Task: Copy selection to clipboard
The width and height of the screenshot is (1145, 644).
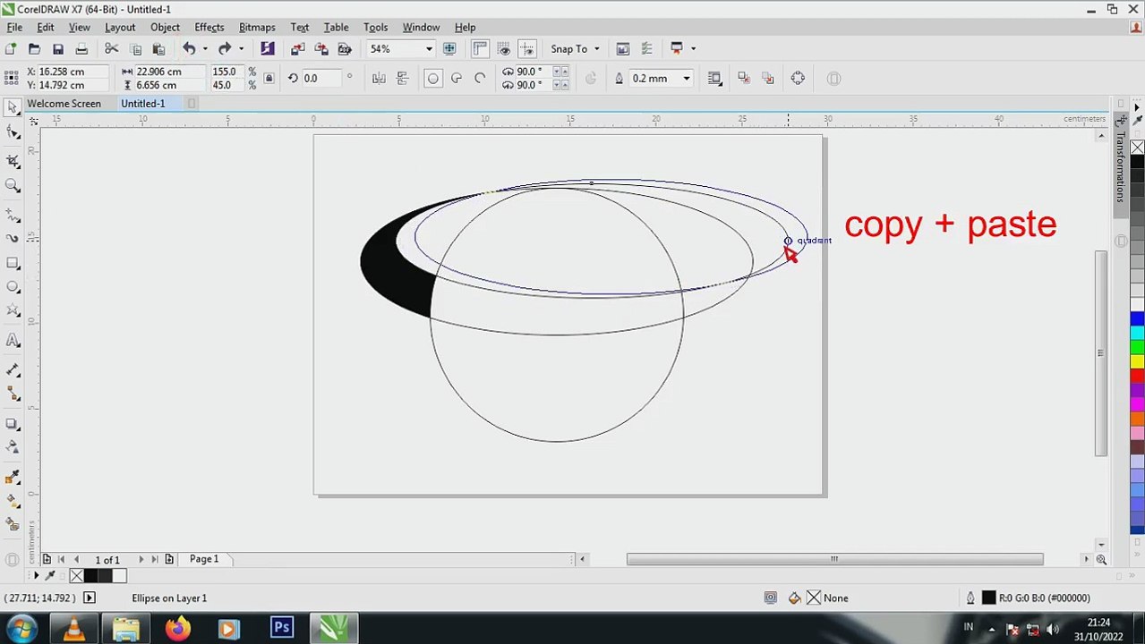Action: [x=136, y=49]
